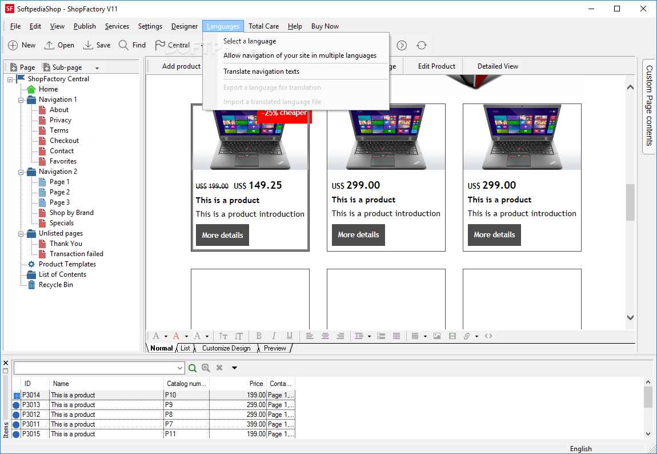Click the zoom-plus search icon in Items panel
657x454 pixels.
click(205, 368)
